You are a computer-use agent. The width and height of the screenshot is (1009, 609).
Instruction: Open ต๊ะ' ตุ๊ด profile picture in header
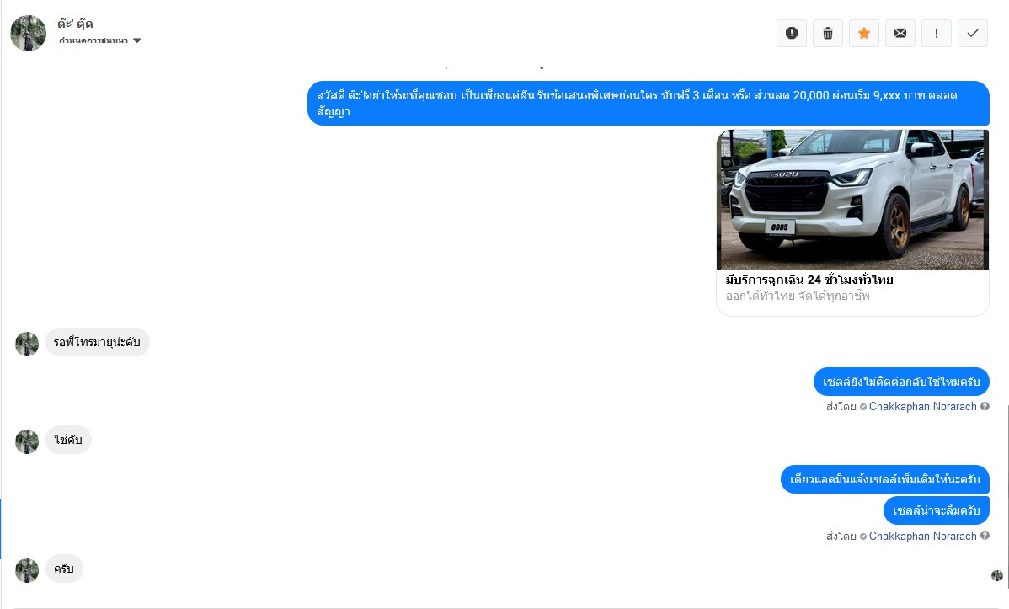[29, 34]
